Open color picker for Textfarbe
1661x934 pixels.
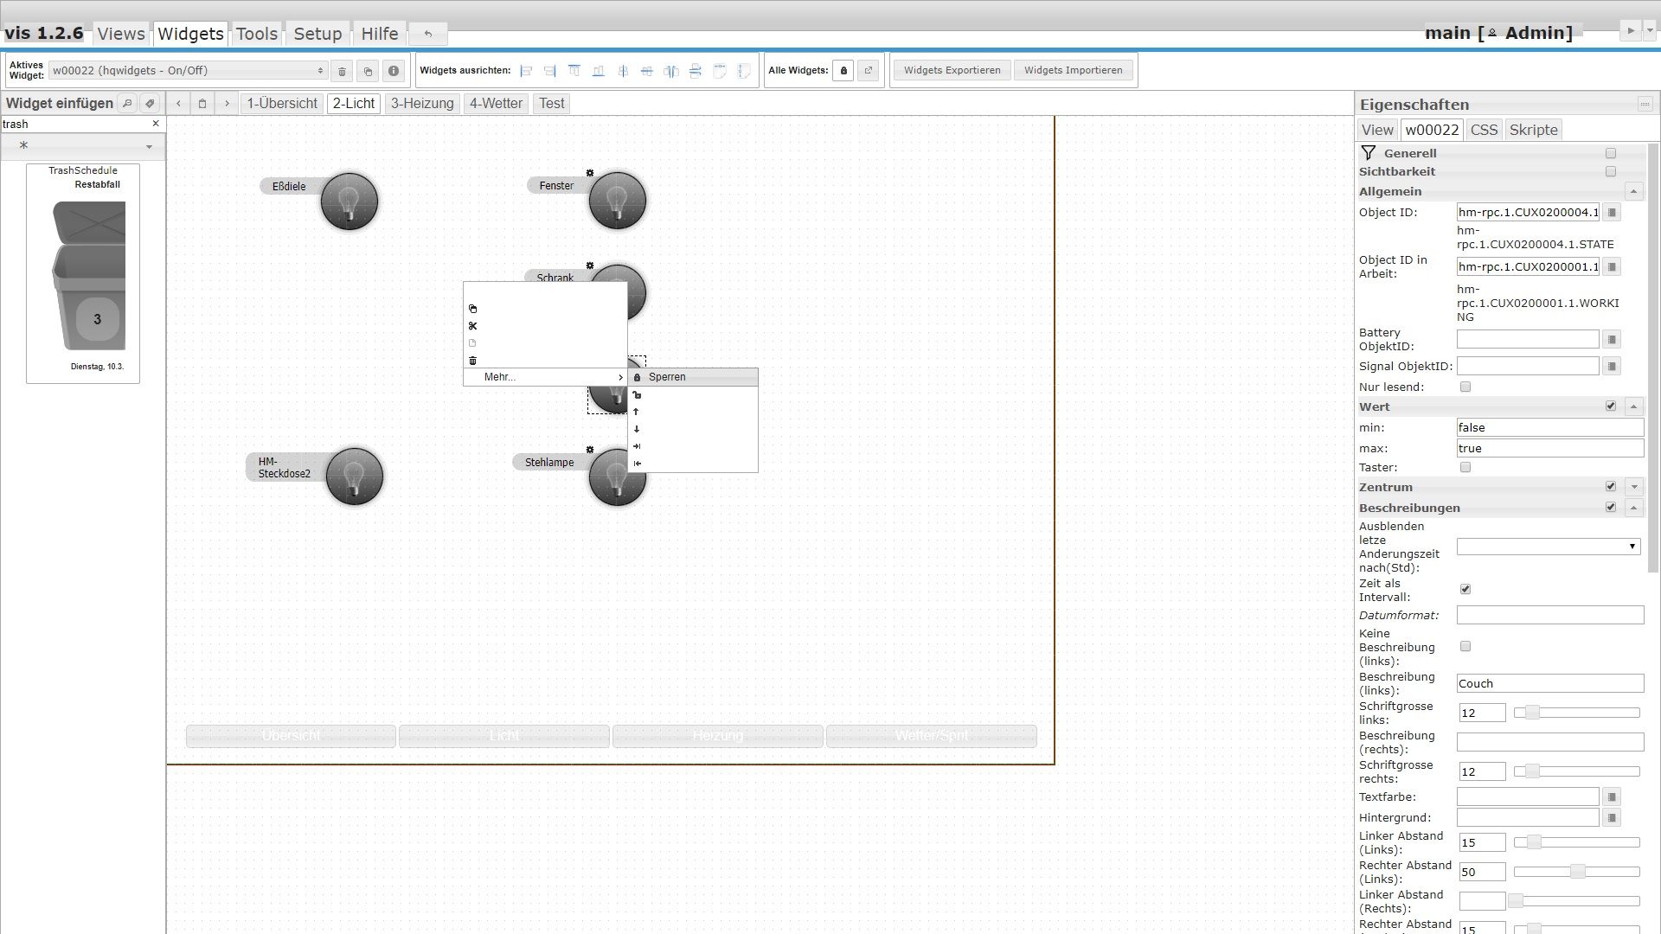1612,796
